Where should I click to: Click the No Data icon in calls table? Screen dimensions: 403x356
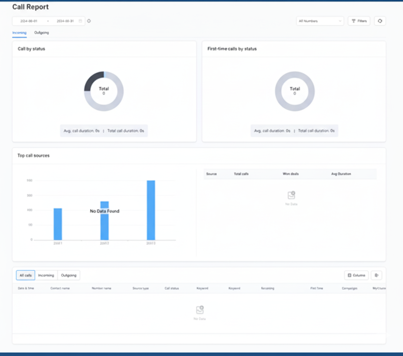coord(200,310)
